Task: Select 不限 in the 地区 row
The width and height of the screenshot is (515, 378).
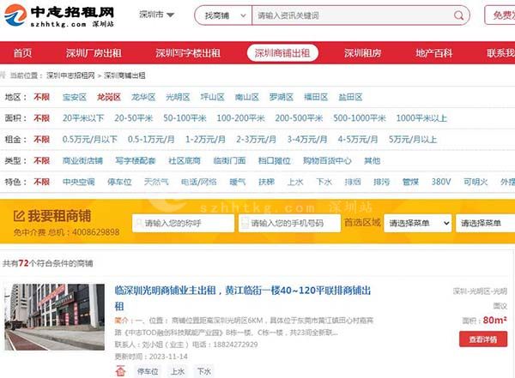Action: pyautogui.click(x=42, y=97)
